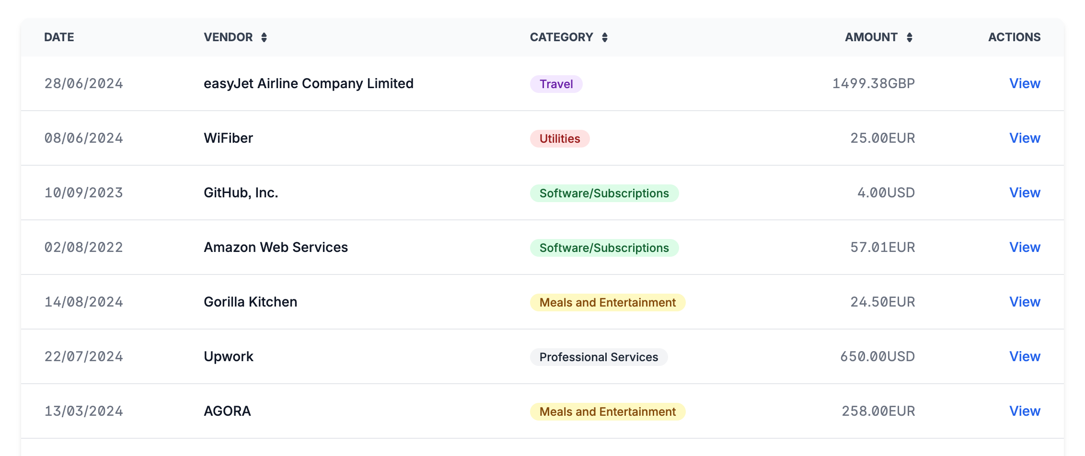
Task: Click the Date column header
Action: click(x=59, y=37)
